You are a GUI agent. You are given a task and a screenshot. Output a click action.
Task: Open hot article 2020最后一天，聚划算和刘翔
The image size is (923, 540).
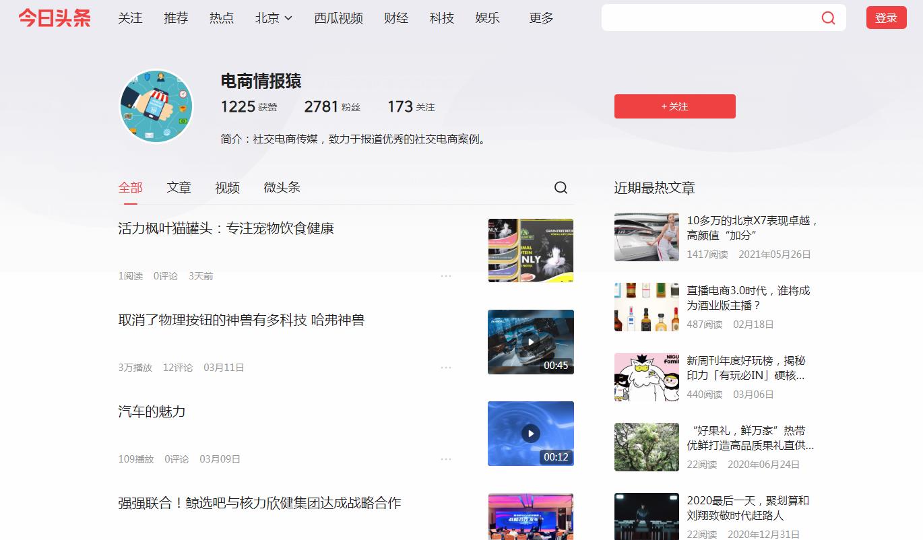click(748, 508)
